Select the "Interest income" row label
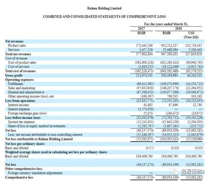 (x=19, y=105)
